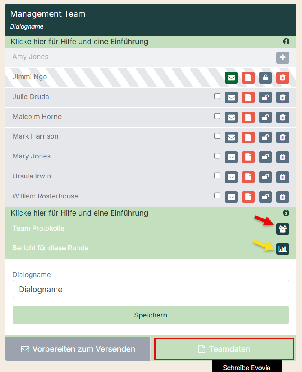Check the checkbox next to Julie Druda

tap(217, 96)
